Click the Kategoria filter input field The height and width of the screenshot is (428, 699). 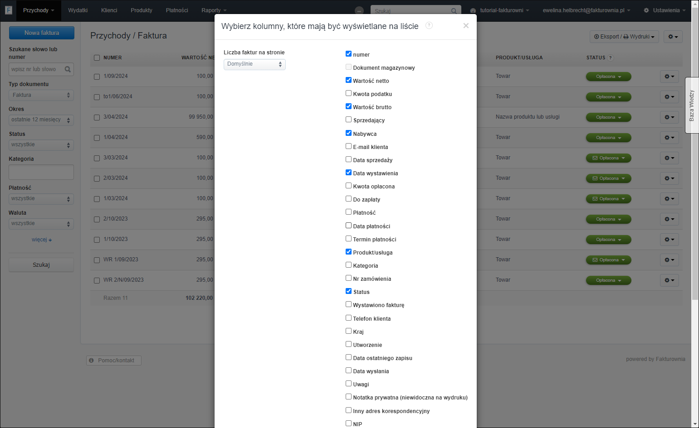point(41,172)
